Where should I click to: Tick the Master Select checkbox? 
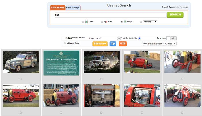pos(65,43)
